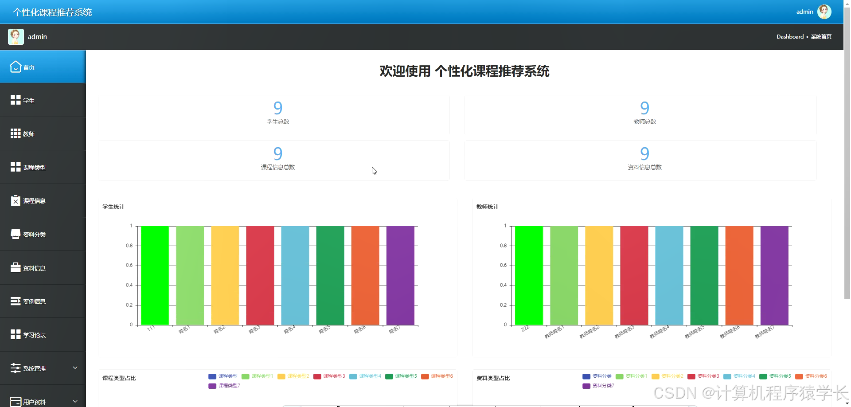Click the bright green 222 bar in 教师统计
The width and height of the screenshot is (851, 407).
click(529, 275)
